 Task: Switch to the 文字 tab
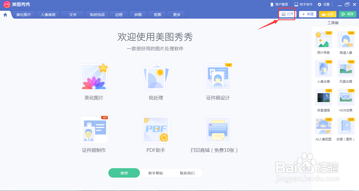pyautogui.click(x=73, y=15)
